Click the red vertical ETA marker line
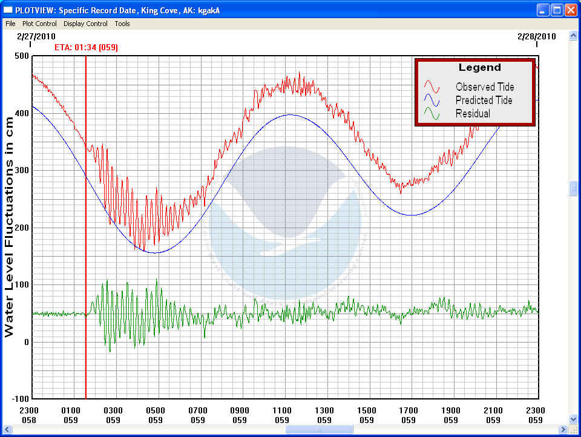 86,227
